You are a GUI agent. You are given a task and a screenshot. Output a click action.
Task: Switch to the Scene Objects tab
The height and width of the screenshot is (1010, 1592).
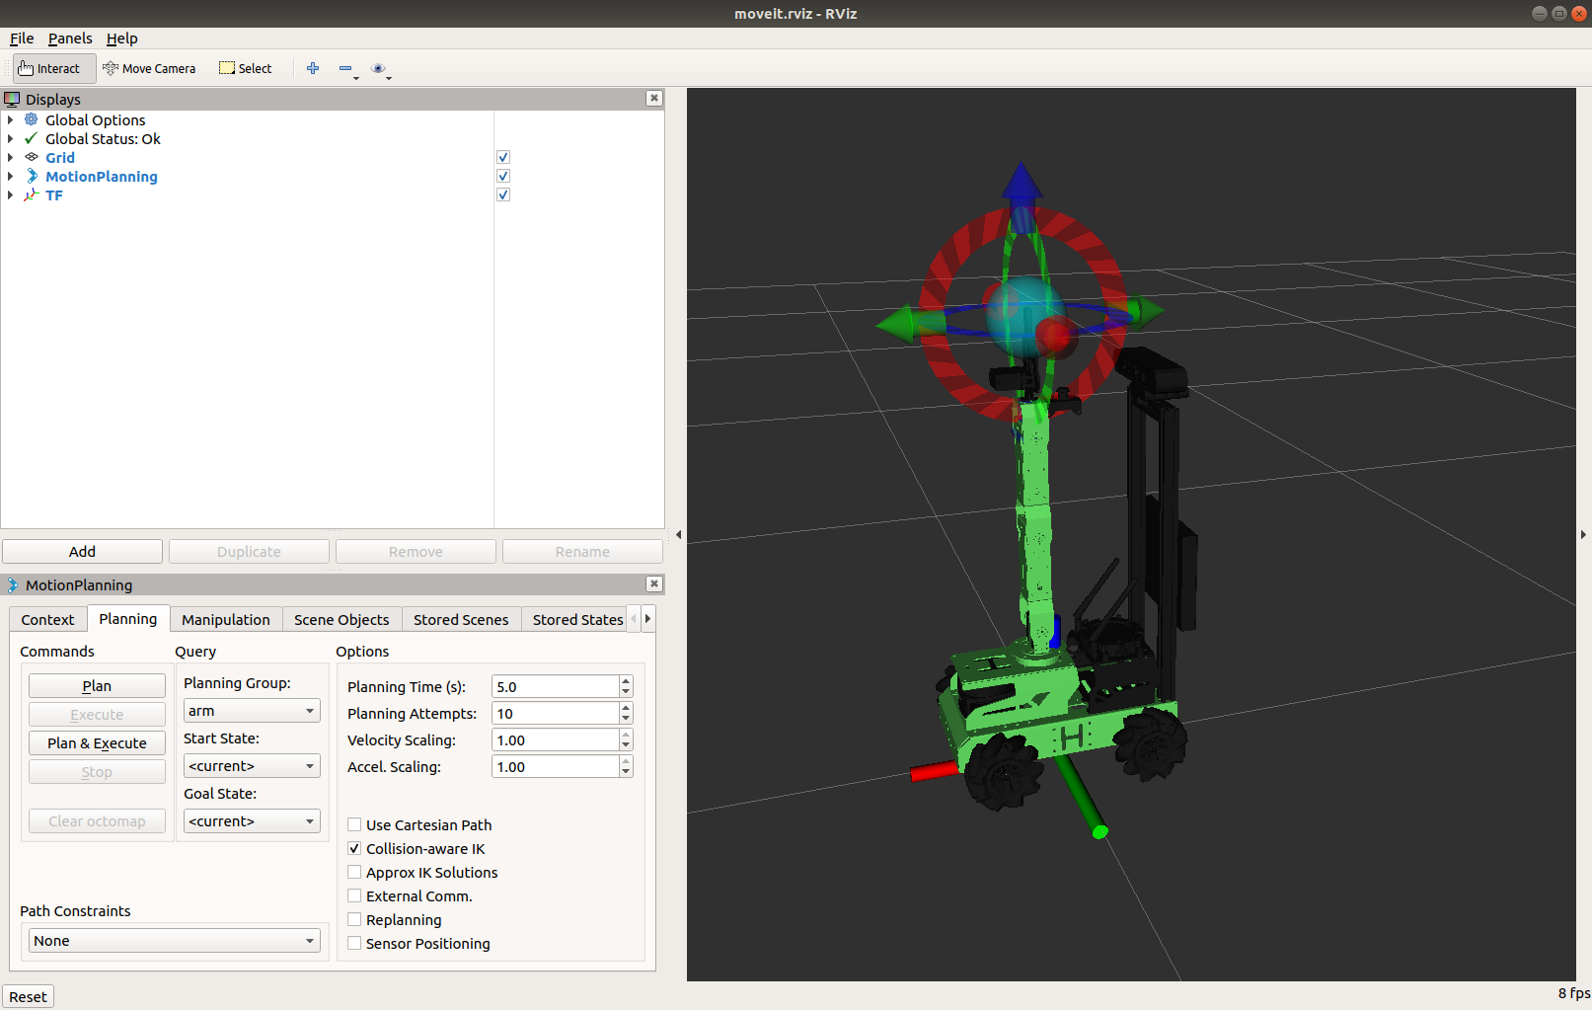[x=341, y=619]
